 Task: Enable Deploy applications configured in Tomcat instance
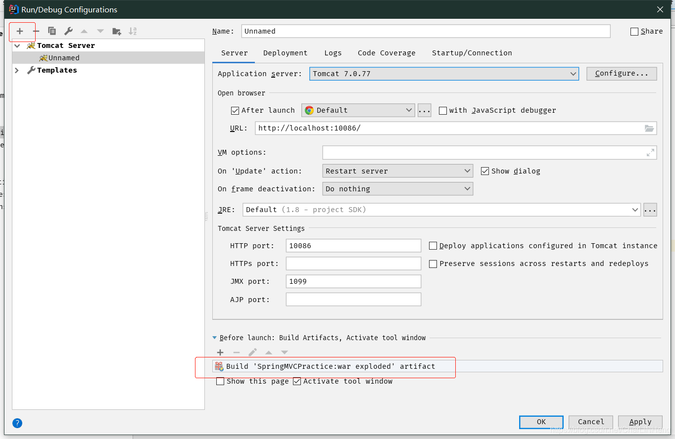(x=433, y=246)
